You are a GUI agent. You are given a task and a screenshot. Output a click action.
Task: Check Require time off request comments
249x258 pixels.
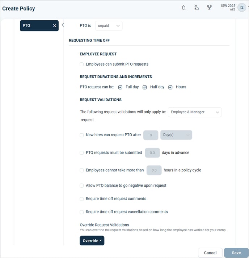pos(82,199)
